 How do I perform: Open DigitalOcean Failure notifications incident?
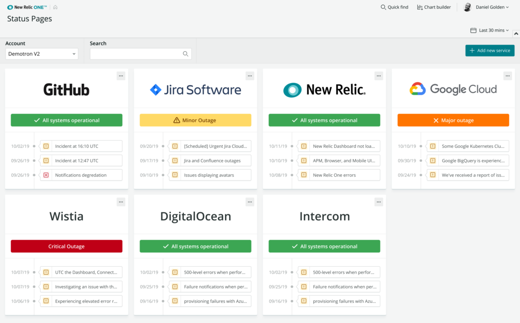210,287
